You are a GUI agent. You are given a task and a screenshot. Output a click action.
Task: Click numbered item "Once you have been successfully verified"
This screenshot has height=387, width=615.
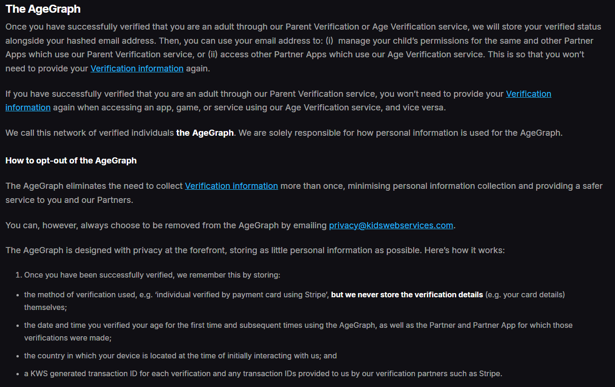tap(152, 275)
